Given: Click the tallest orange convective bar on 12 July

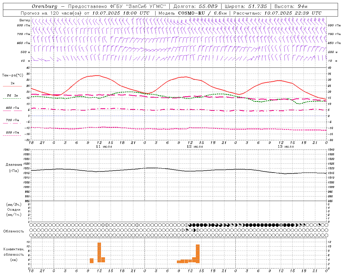Looking at the screenshot, I should pos(198,254).
